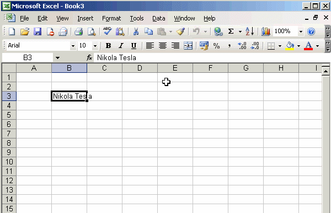Activate the Format Painter brush
This screenshot has width=331, height=213.
[x=180, y=31]
